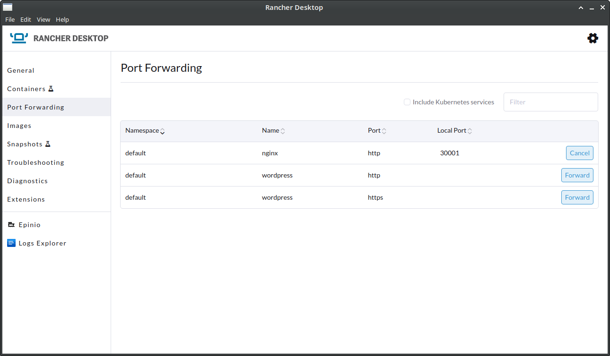Open Logs Explorer extension entry

56,243
